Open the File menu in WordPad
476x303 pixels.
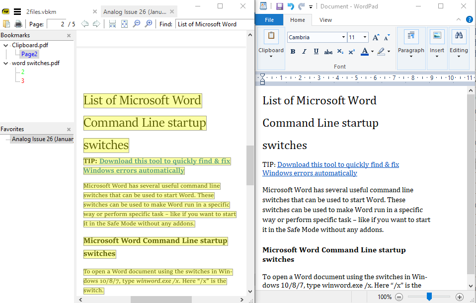(x=269, y=20)
